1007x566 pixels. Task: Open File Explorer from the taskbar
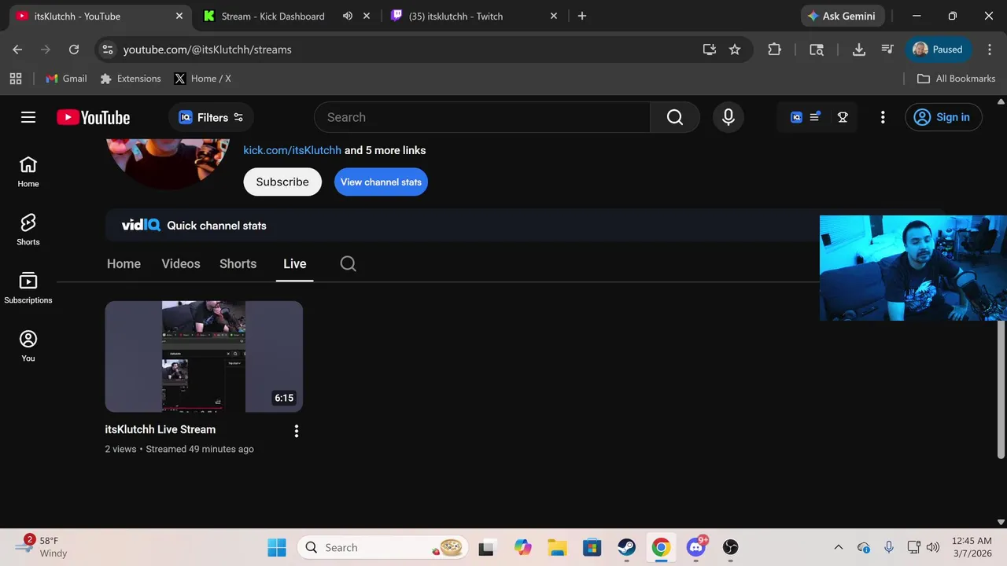click(x=557, y=547)
